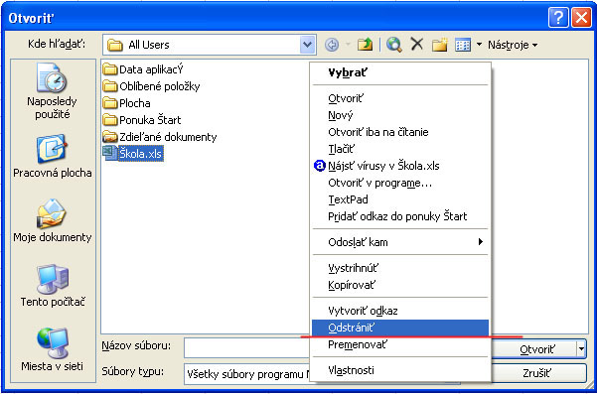Viewport: 597px width, 394px height.
Task: Open the Naposledy použité location
Action: point(53,91)
